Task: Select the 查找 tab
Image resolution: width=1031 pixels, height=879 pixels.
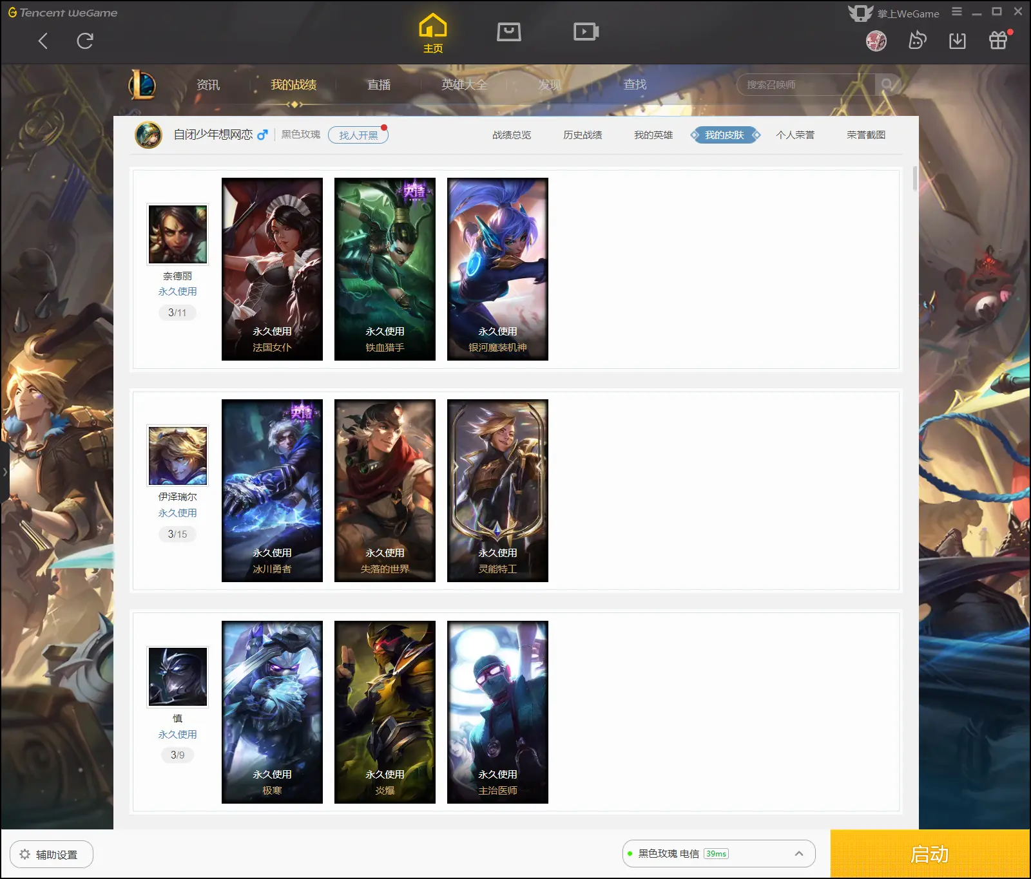Action: (635, 85)
